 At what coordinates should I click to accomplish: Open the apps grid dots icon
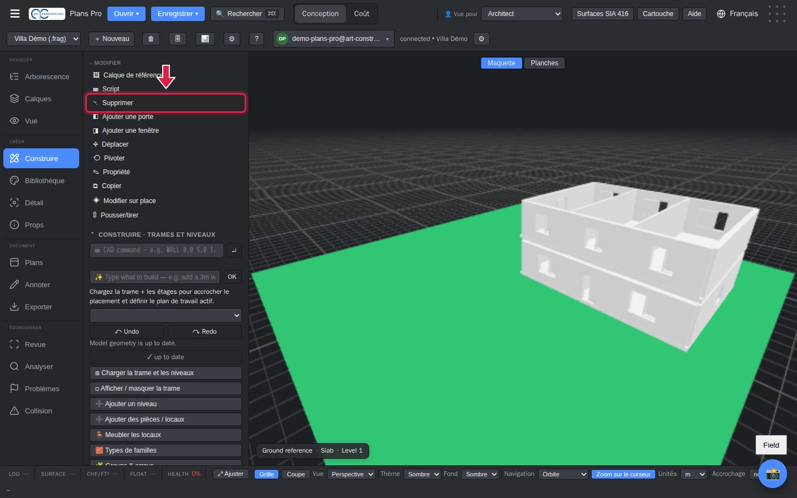777,13
